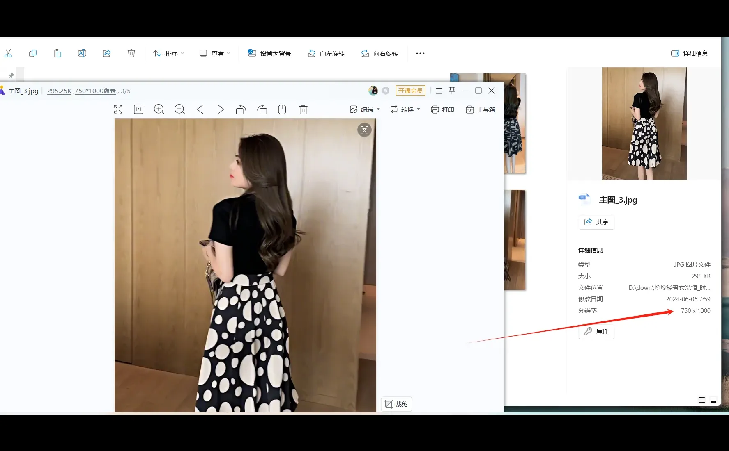Viewport: 729px width, 451px height.
Task: Click the Copy icon in Explorer toolbar
Action: click(33, 53)
